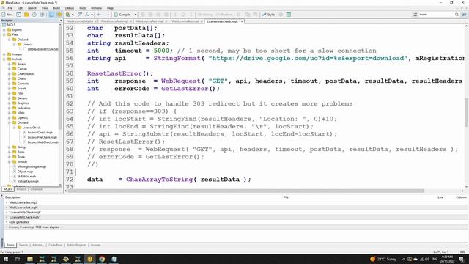The height and width of the screenshot is (264, 469).
Task: Switch to Search tab in Toolbox
Action: coord(23,245)
